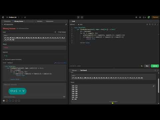Click the third editor toolbar icon
The image size is (160, 120).
(153, 24)
